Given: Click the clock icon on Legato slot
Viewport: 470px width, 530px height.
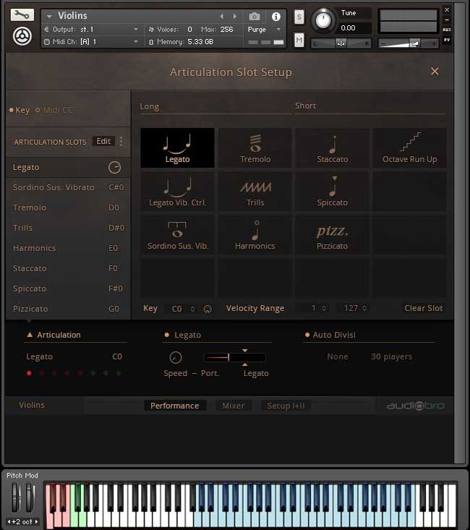Looking at the screenshot, I should 115,167.
